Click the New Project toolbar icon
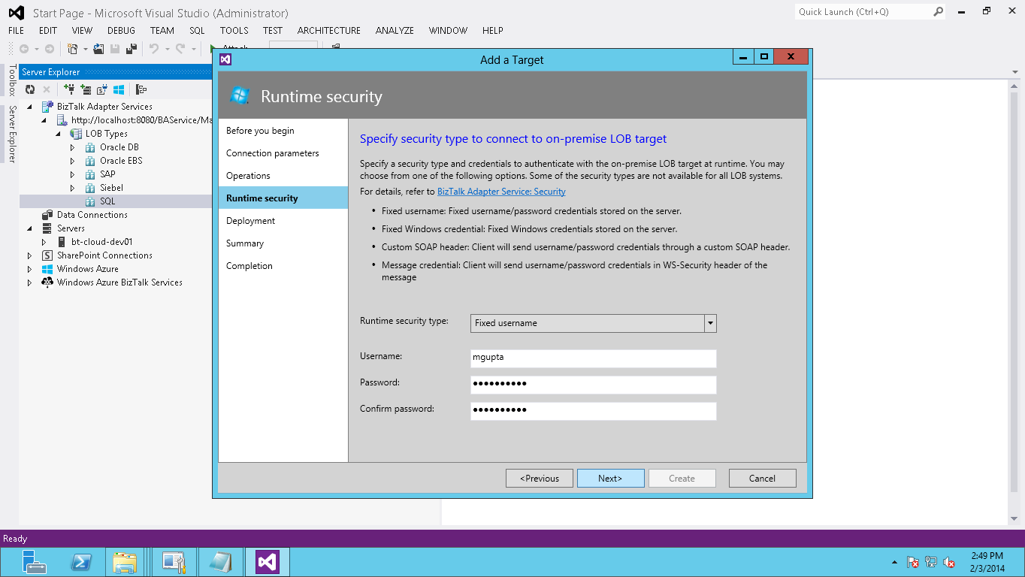This screenshot has width=1025, height=577. pos(72,49)
